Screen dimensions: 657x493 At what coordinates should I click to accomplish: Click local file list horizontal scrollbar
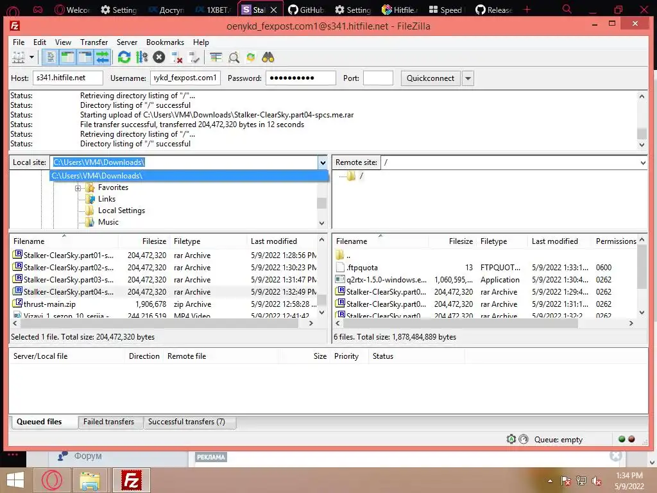click(159, 324)
